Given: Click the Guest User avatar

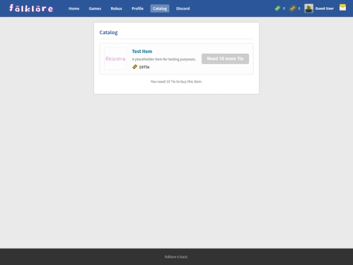Looking at the screenshot, I should click(309, 9).
